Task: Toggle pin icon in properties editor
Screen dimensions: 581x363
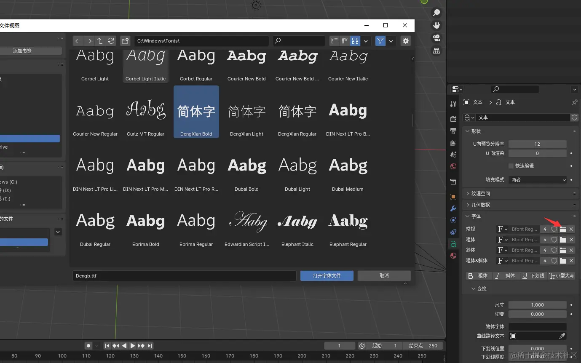Action: click(x=575, y=102)
